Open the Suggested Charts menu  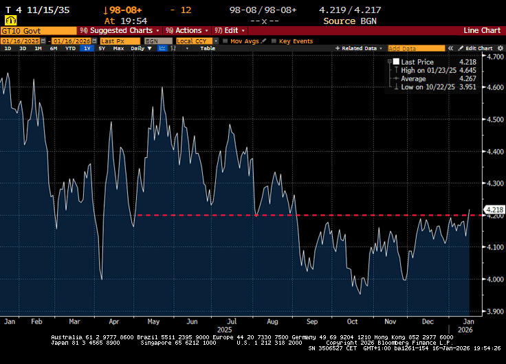pyautogui.click(x=120, y=30)
